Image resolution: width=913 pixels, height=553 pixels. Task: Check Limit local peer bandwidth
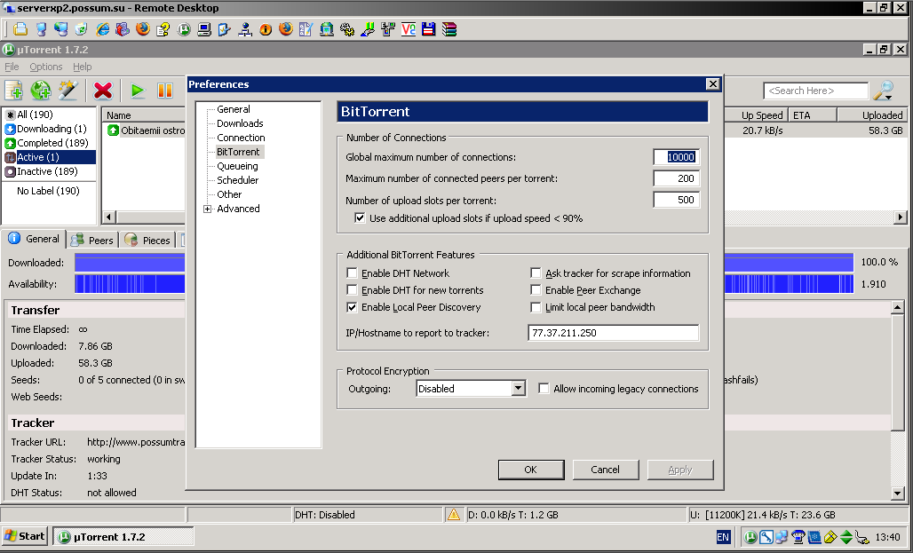pos(536,307)
